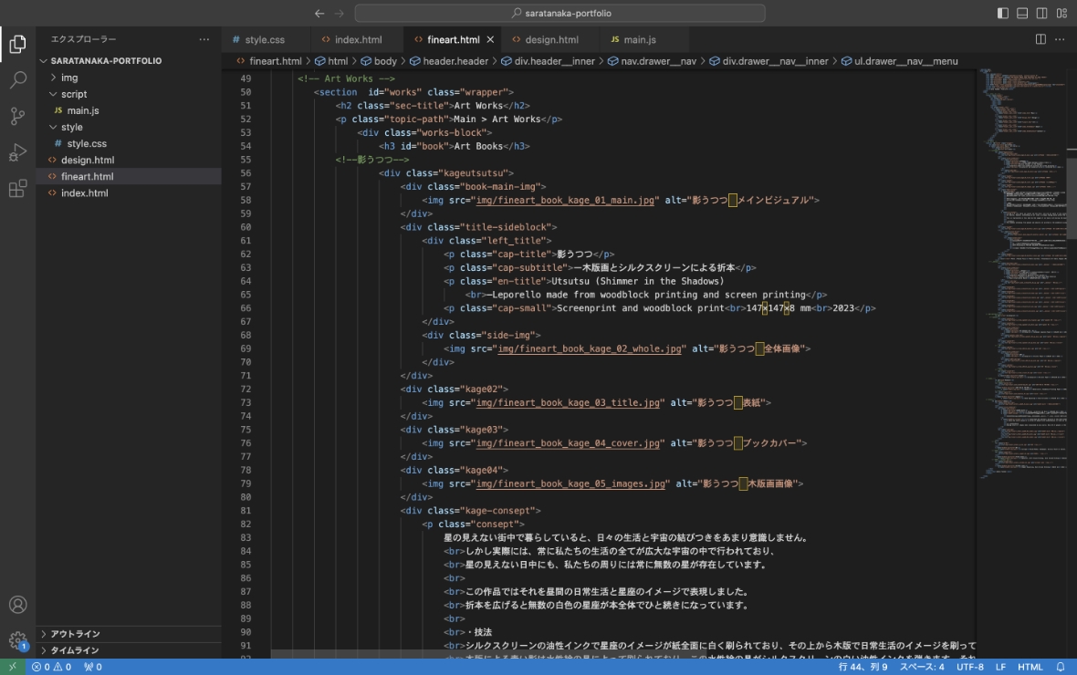Screen dimensions: 1077x675
Task: Open the notifications bell in status bar
Action: tap(1059, 667)
